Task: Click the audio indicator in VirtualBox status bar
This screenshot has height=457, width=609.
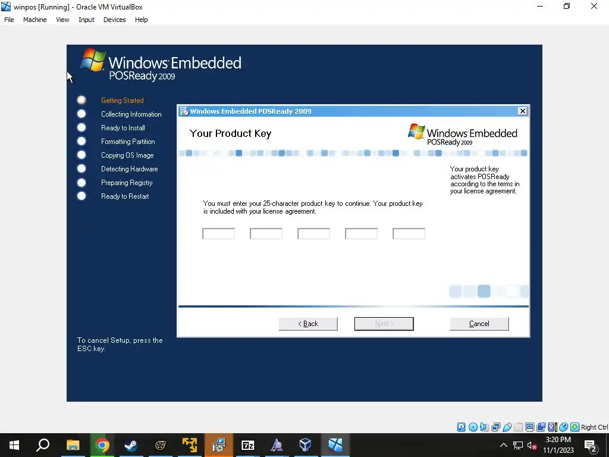Action: [484, 427]
